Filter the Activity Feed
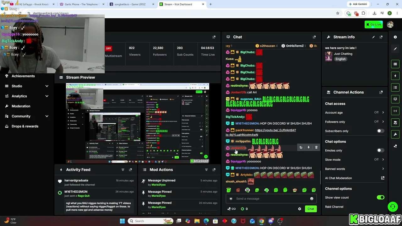 point(123,170)
